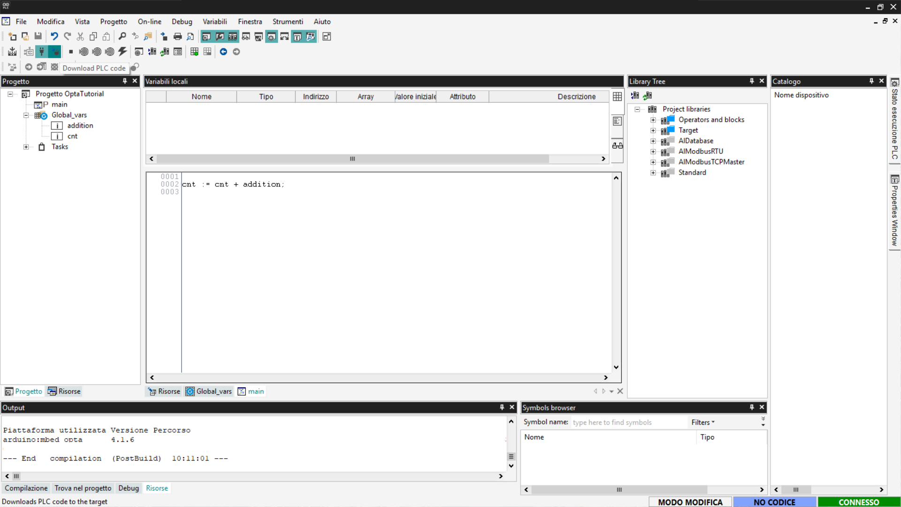
Task: Click the Undo arrow icon
Action: click(54, 37)
